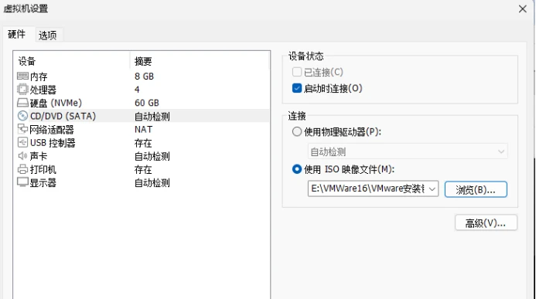The width and height of the screenshot is (536, 299).
Task: Select the 内存 device row label
Action: [39, 76]
